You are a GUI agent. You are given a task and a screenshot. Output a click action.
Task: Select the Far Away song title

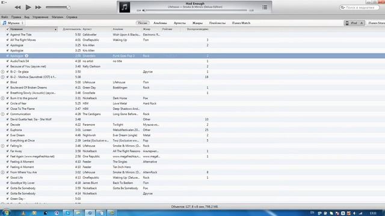(x=16, y=151)
